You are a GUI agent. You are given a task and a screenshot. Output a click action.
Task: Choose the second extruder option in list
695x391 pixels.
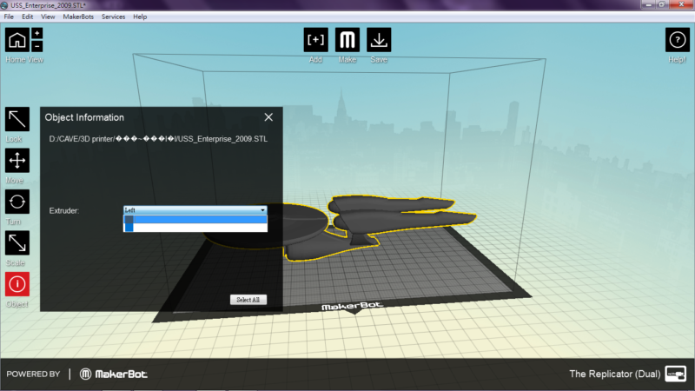click(195, 228)
